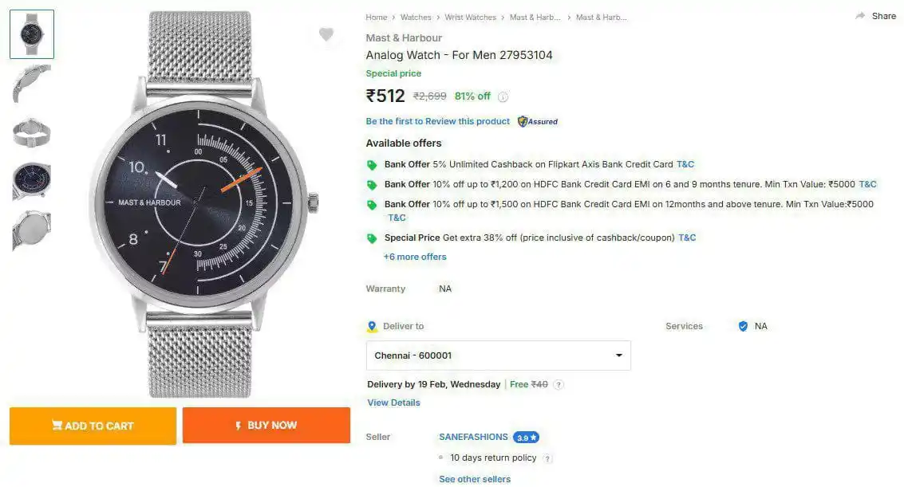Click the Services shield icon
The height and width of the screenshot is (487, 904).
click(x=743, y=326)
